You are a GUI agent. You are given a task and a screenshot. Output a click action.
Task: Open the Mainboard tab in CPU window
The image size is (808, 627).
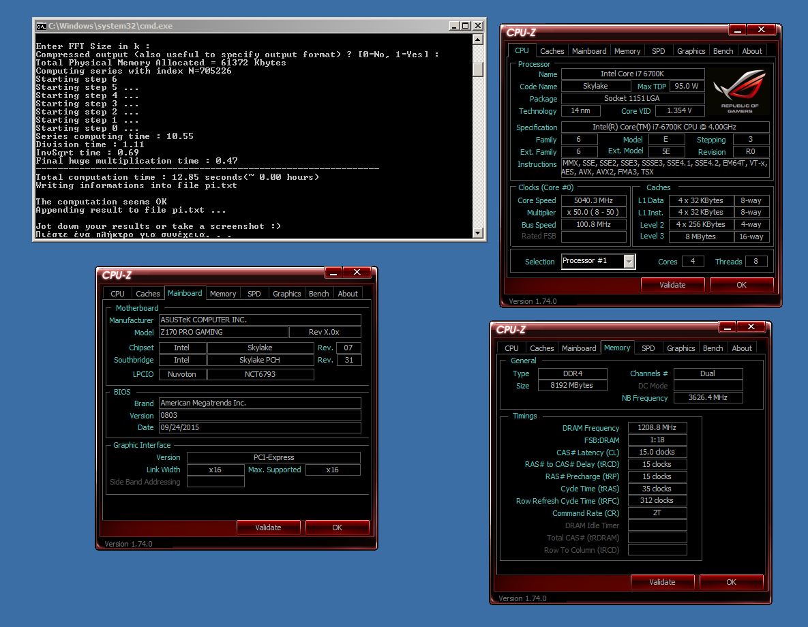click(589, 51)
